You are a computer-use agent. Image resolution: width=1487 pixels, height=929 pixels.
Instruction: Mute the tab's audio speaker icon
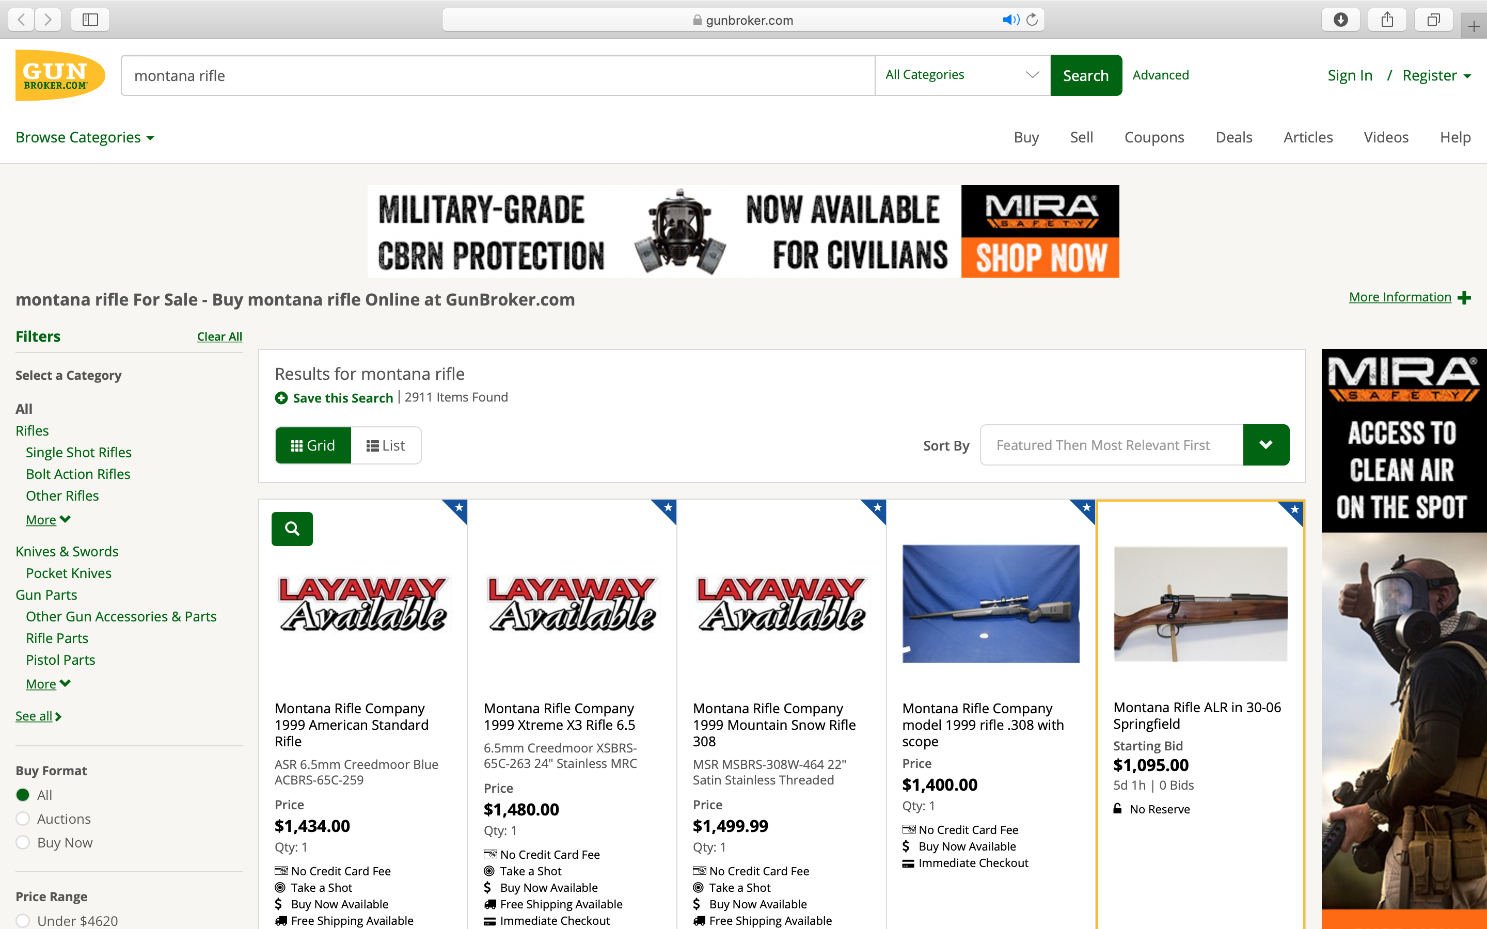[1010, 20]
